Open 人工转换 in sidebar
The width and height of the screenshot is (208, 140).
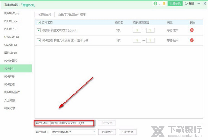pyautogui.click(x=9, y=100)
